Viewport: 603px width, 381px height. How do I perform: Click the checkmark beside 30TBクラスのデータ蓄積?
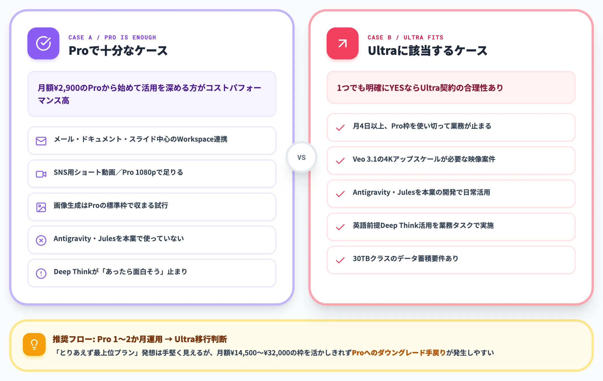click(x=340, y=260)
